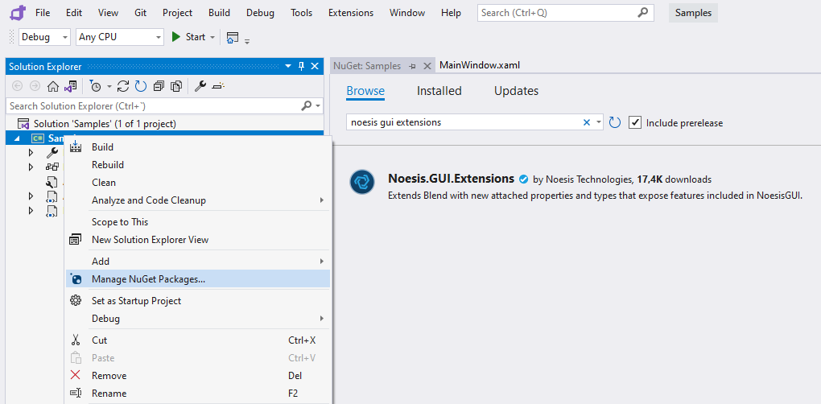
Task: Open Properties via the toolbar wrench icon
Action: pyautogui.click(x=200, y=86)
